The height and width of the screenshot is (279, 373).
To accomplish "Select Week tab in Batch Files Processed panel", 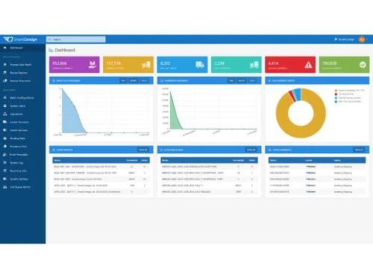I will tap(144, 80).
